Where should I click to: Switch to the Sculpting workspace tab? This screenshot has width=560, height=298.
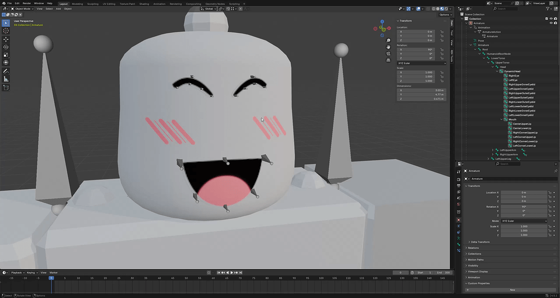point(93,4)
